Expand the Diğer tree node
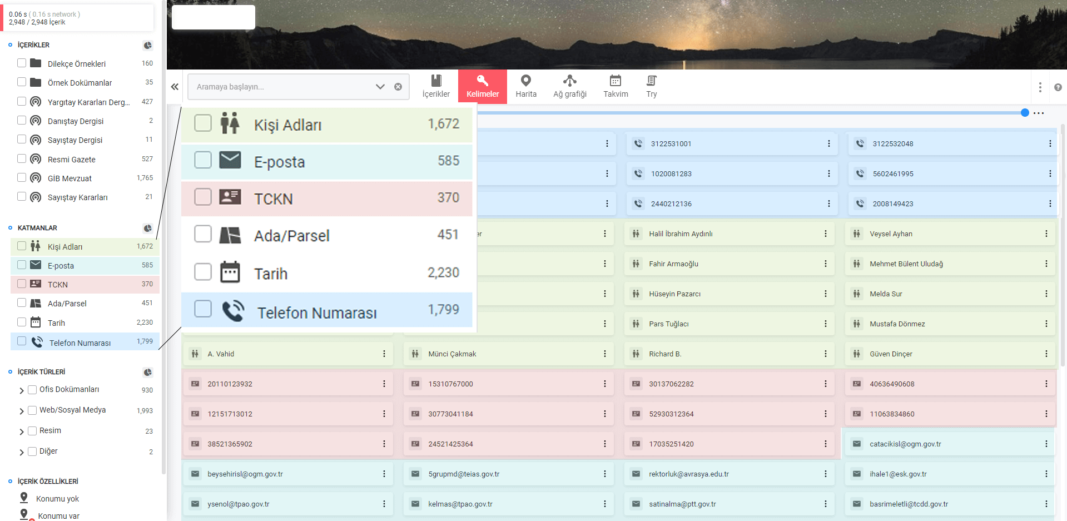Viewport: 1067px width, 521px height. coord(21,452)
